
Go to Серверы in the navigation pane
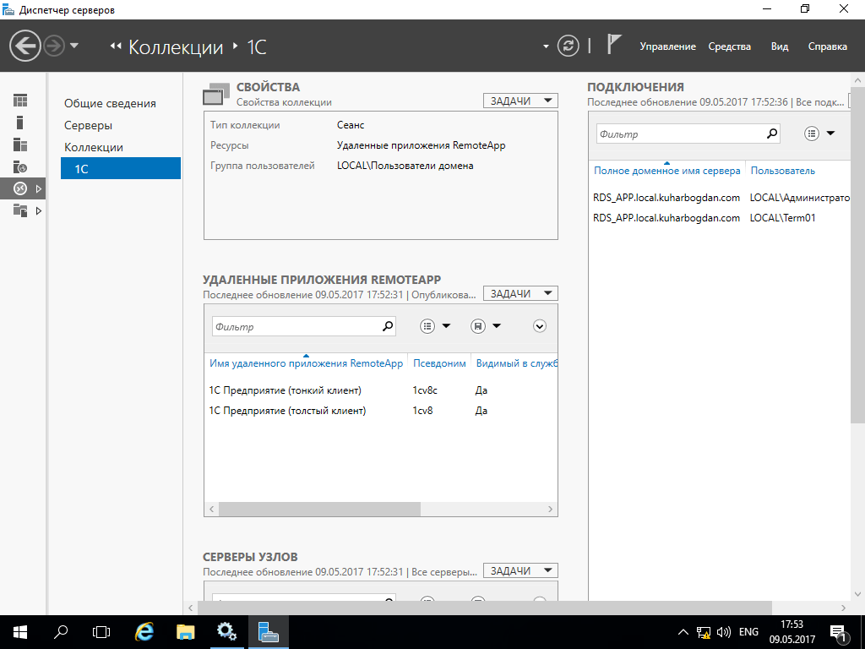tap(88, 125)
